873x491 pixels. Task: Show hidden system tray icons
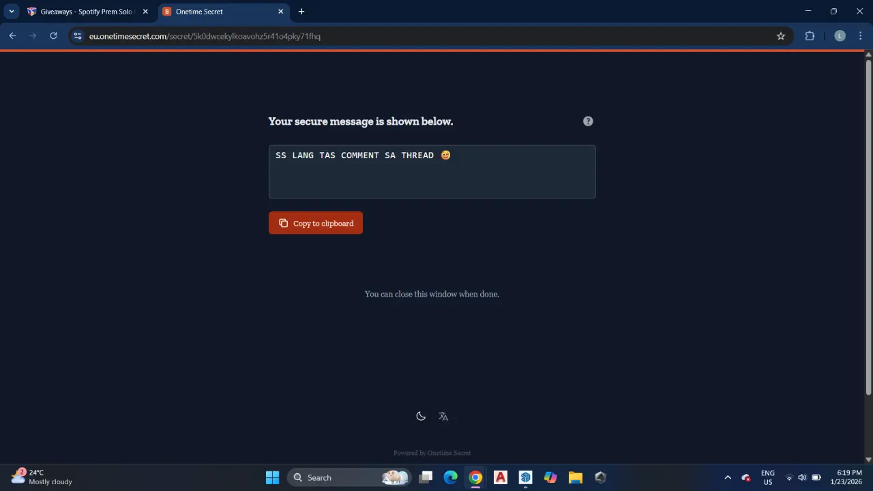(728, 477)
